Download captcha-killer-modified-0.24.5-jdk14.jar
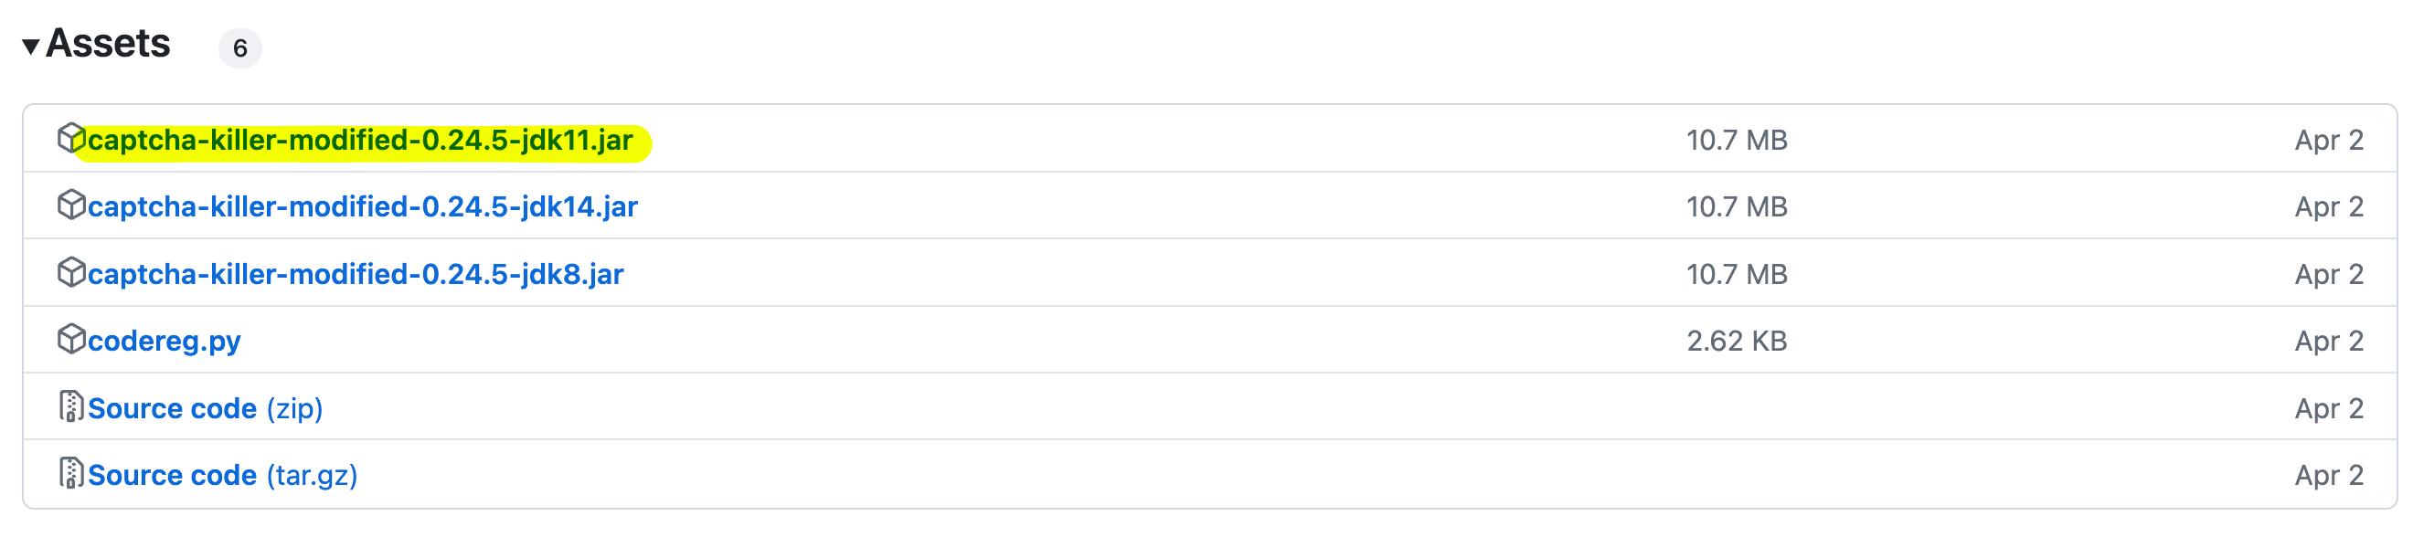This screenshot has height=537, width=2413. tap(363, 206)
